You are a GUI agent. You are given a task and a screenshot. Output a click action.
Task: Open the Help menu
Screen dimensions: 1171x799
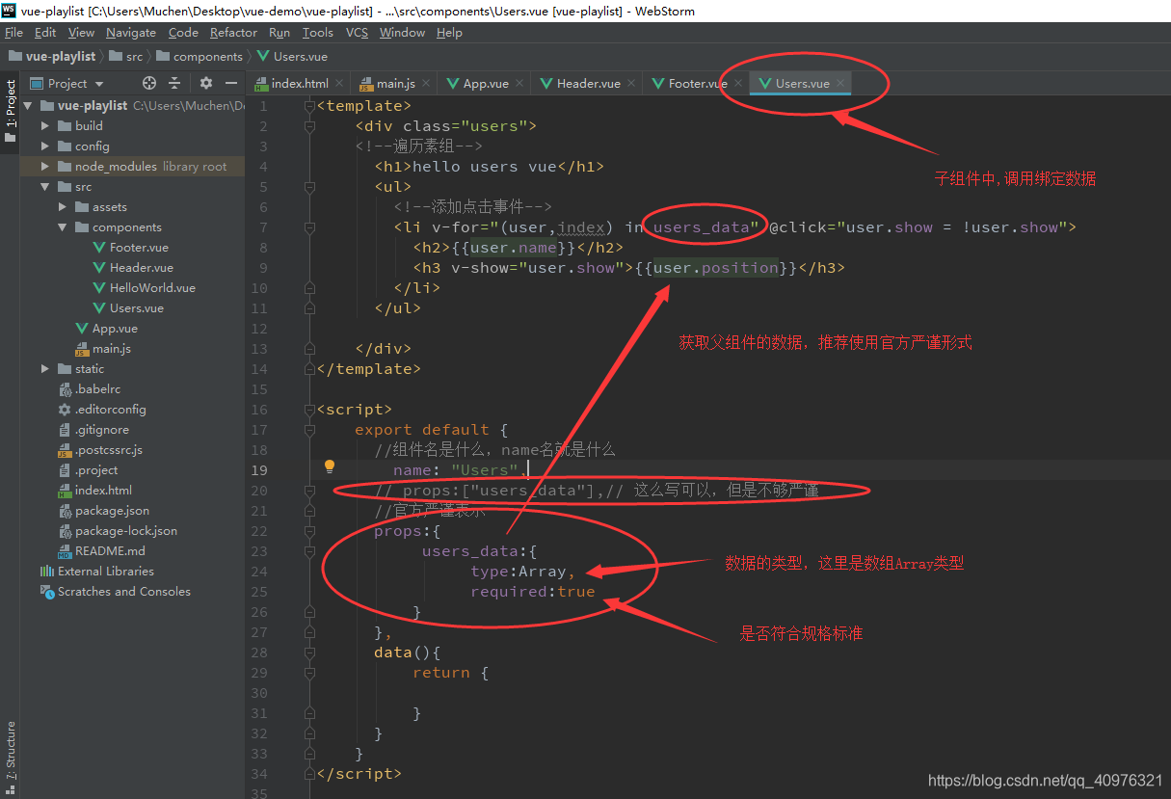tap(449, 33)
